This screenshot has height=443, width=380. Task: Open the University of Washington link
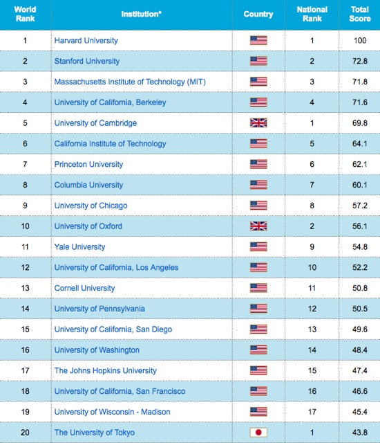[97, 350]
